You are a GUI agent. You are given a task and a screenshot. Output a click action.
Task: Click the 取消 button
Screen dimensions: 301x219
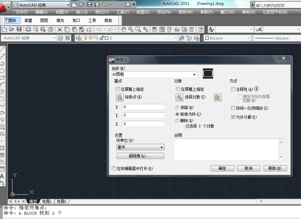pyautogui.click(x=248, y=168)
